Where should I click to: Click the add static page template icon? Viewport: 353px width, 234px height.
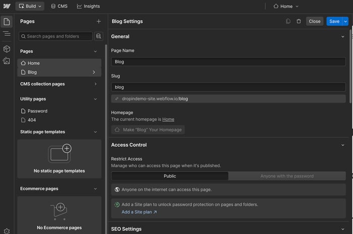(x=60, y=153)
